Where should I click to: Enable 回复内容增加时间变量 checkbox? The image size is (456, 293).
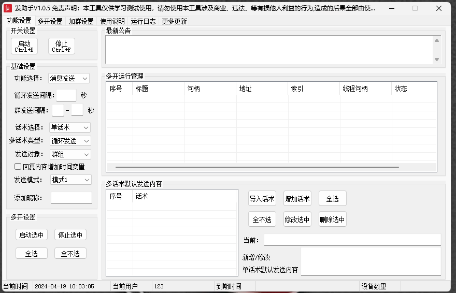coord(18,167)
